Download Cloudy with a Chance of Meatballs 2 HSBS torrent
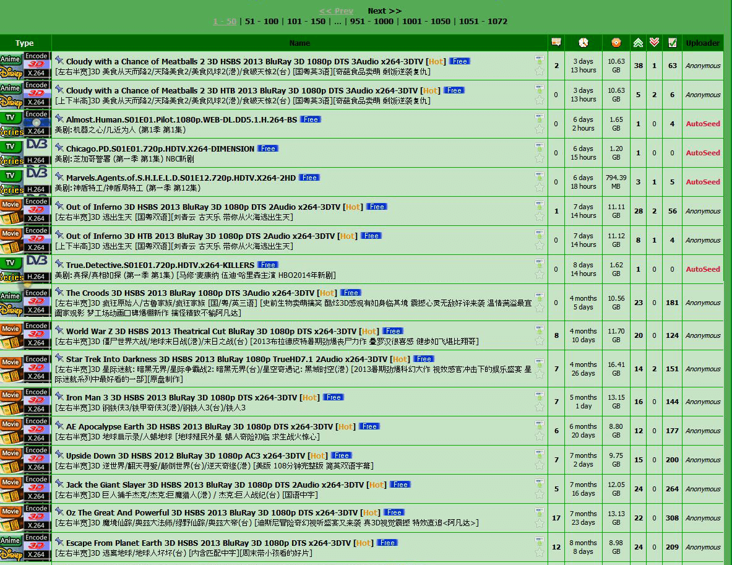Screen dimensions: 732x565 pos(539,60)
